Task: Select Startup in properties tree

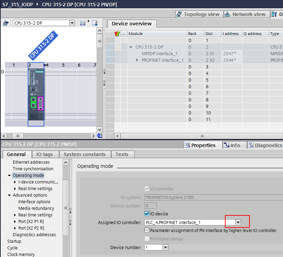Action: (x=14, y=241)
